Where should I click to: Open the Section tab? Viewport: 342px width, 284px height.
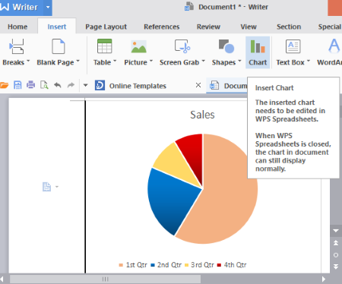click(x=289, y=27)
